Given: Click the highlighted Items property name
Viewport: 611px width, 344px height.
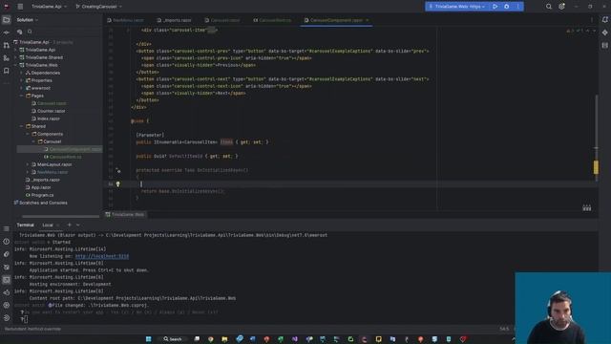Looking at the screenshot, I should [x=226, y=142].
